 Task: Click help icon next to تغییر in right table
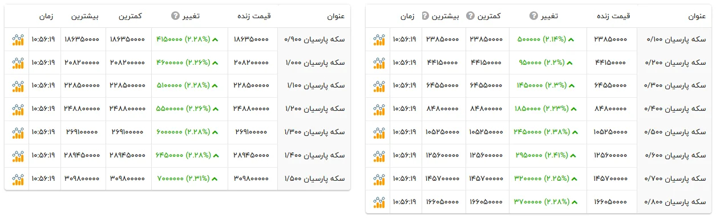[533, 16]
